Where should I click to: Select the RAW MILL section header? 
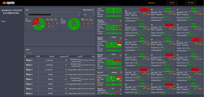[107, 55]
